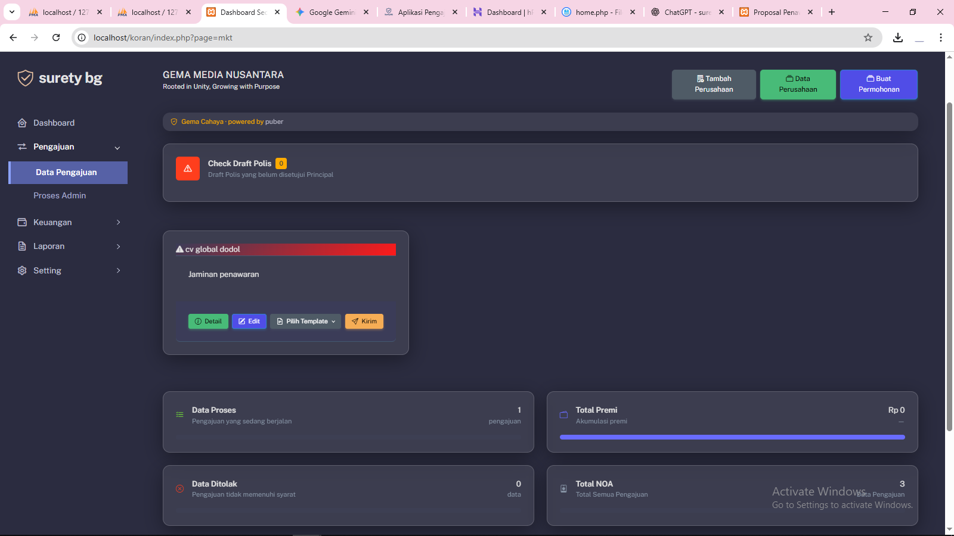Click the surety bg shield logo
Viewport: 954px width, 536px height.
pos(25,78)
